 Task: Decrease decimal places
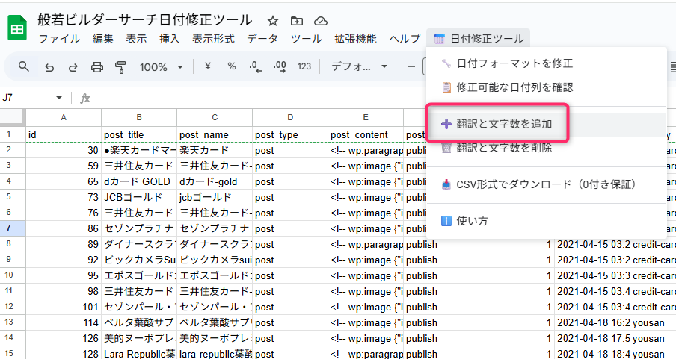[x=255, y=66]
